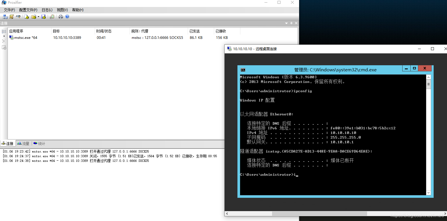
Task: Sort by 时间/状态 column header
Action: [112, 31]
